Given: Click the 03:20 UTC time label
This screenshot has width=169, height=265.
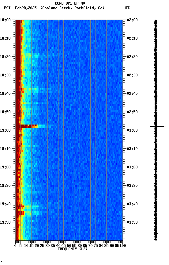Looking at the screenshot, I should coord(132,167).
